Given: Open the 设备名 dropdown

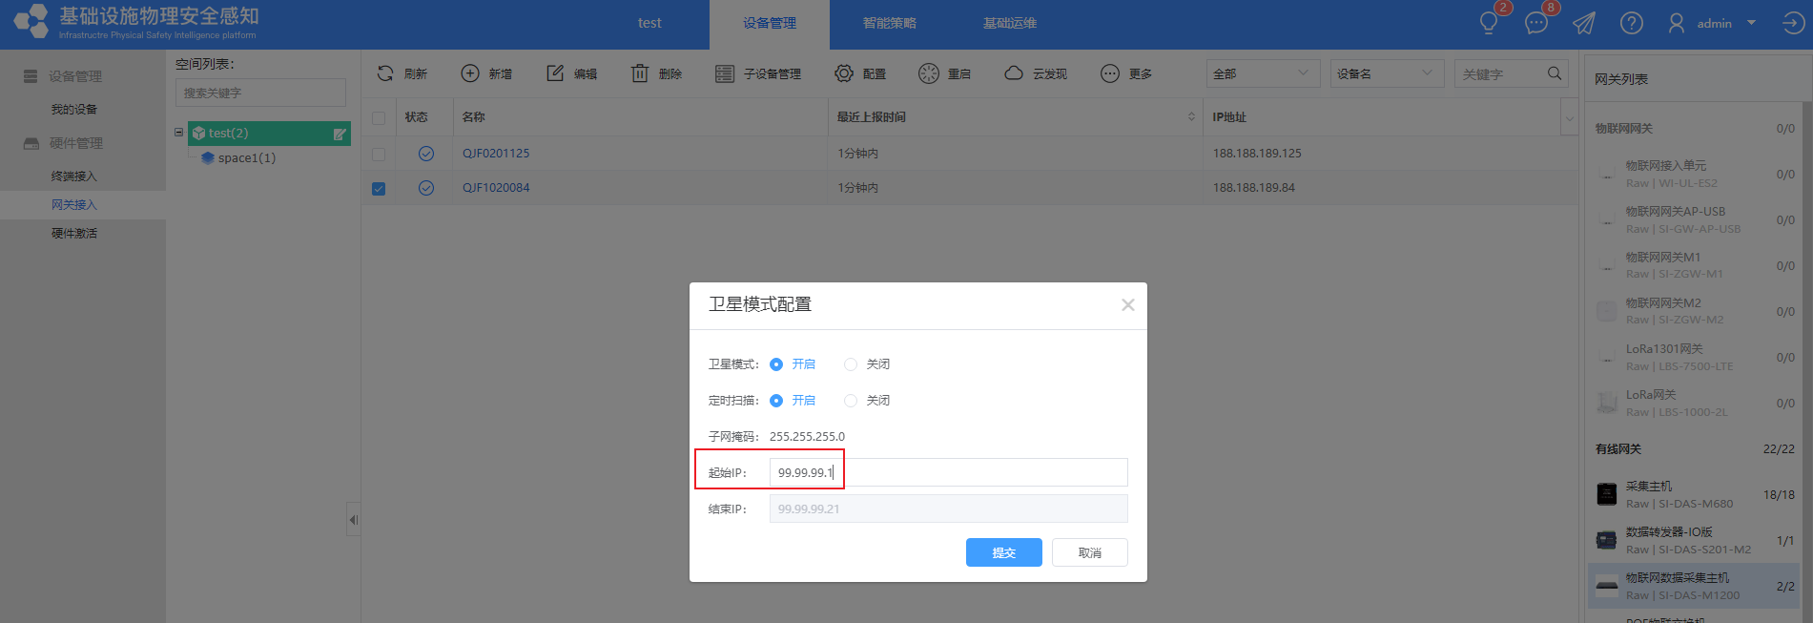Looking at the screenshot, I should point(1386,73).
